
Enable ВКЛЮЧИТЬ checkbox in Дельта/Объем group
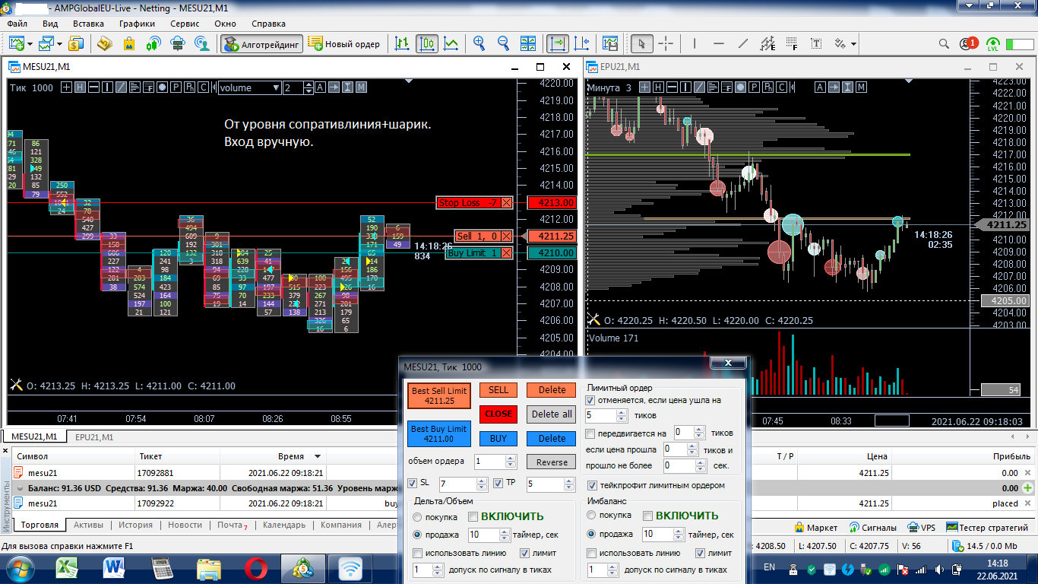[473, 516]
